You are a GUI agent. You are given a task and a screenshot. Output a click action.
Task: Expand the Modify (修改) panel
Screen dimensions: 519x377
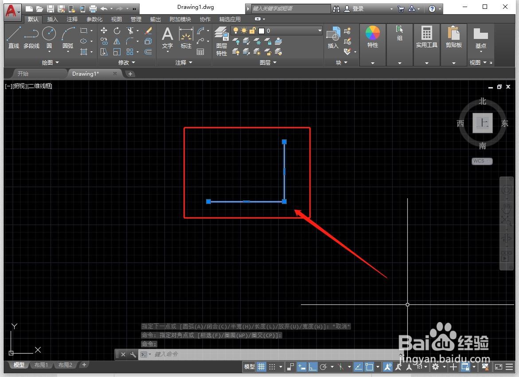pyautogui.click(x=127, y=62)
